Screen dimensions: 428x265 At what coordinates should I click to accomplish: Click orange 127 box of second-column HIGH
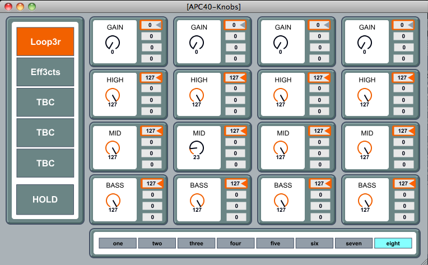235,78
